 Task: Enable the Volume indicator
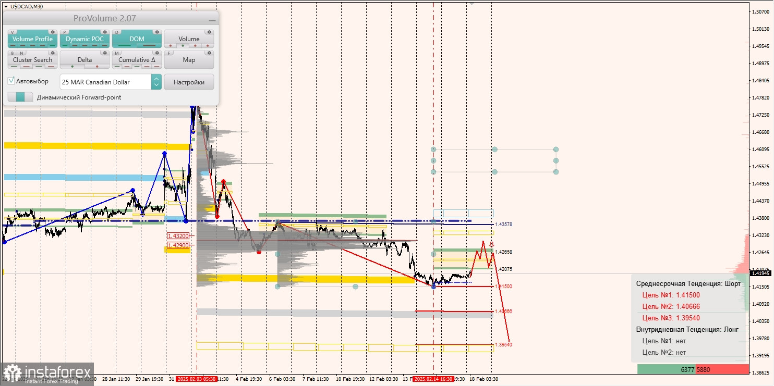[x=189, y=39]
